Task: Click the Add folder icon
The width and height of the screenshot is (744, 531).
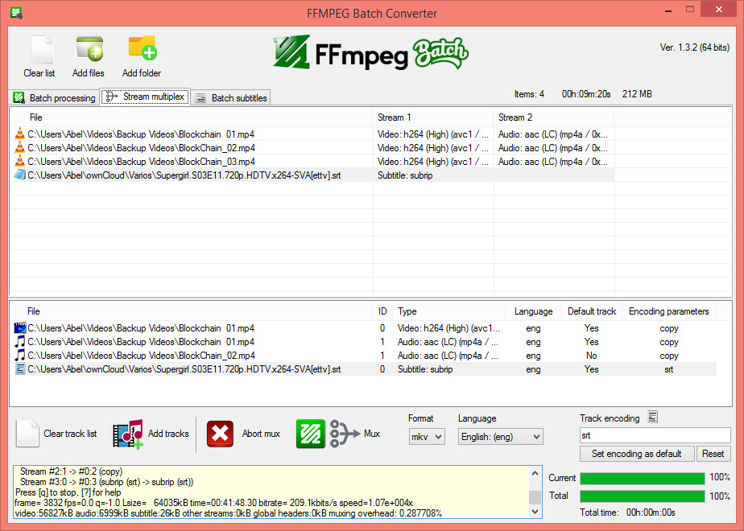Action: pyautogui.click(x=143, y=48)
